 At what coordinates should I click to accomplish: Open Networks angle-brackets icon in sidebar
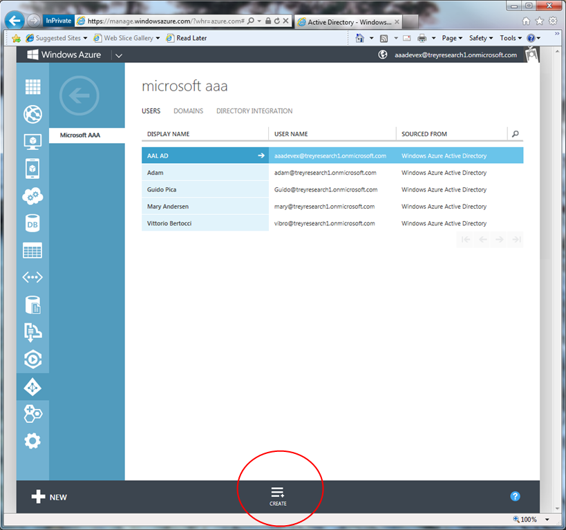pyautogui.click(x=32, y=277)
